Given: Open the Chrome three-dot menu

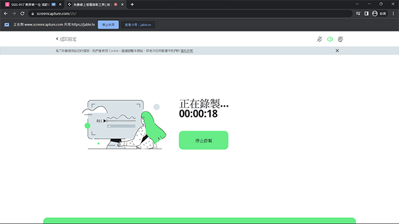Looking at the screenshot, I should coord(393,13).
